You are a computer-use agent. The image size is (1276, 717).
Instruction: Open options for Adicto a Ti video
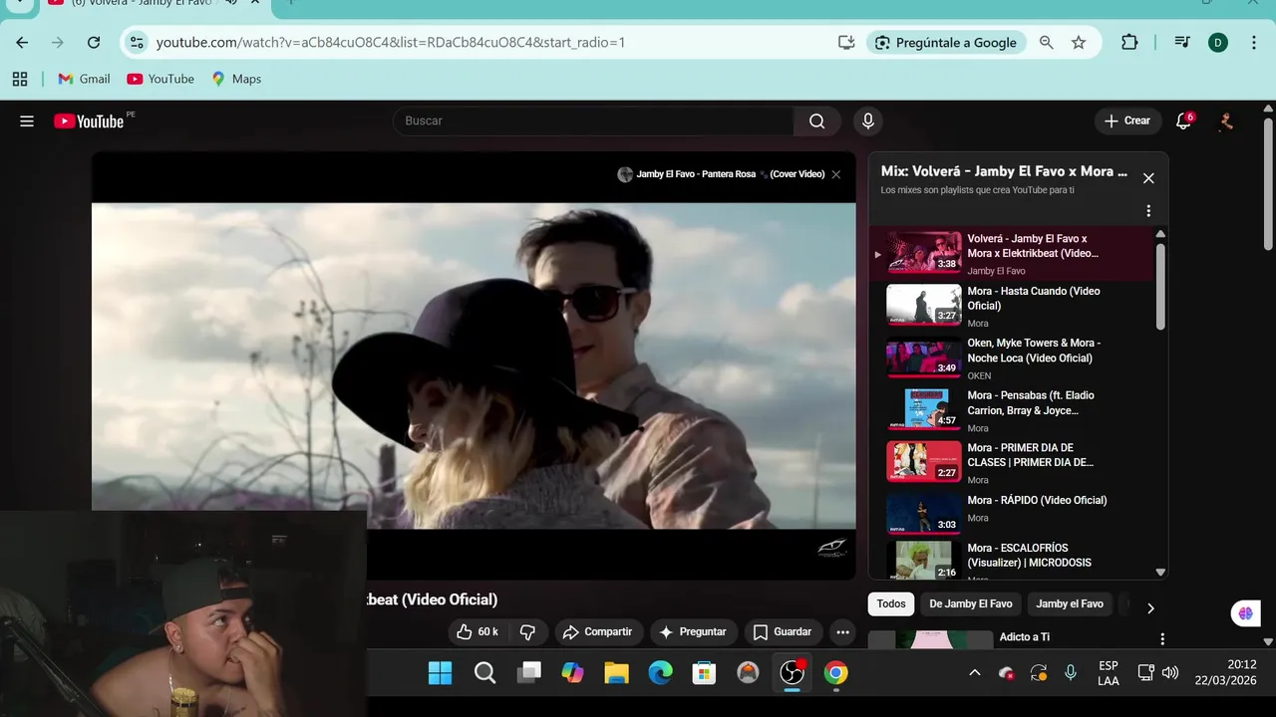(1161, 638)
